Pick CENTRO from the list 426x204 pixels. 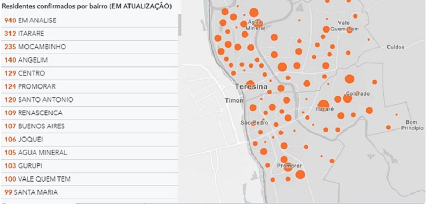tap(89, 73)
